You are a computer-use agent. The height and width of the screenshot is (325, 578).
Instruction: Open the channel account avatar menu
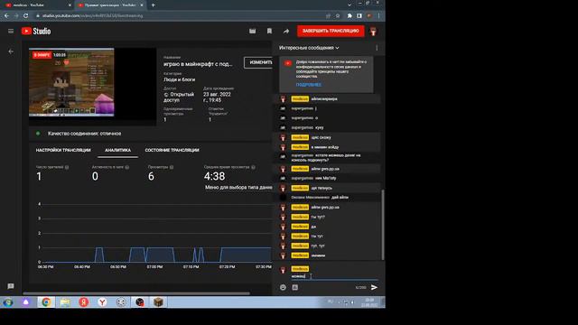coord(373,32)
